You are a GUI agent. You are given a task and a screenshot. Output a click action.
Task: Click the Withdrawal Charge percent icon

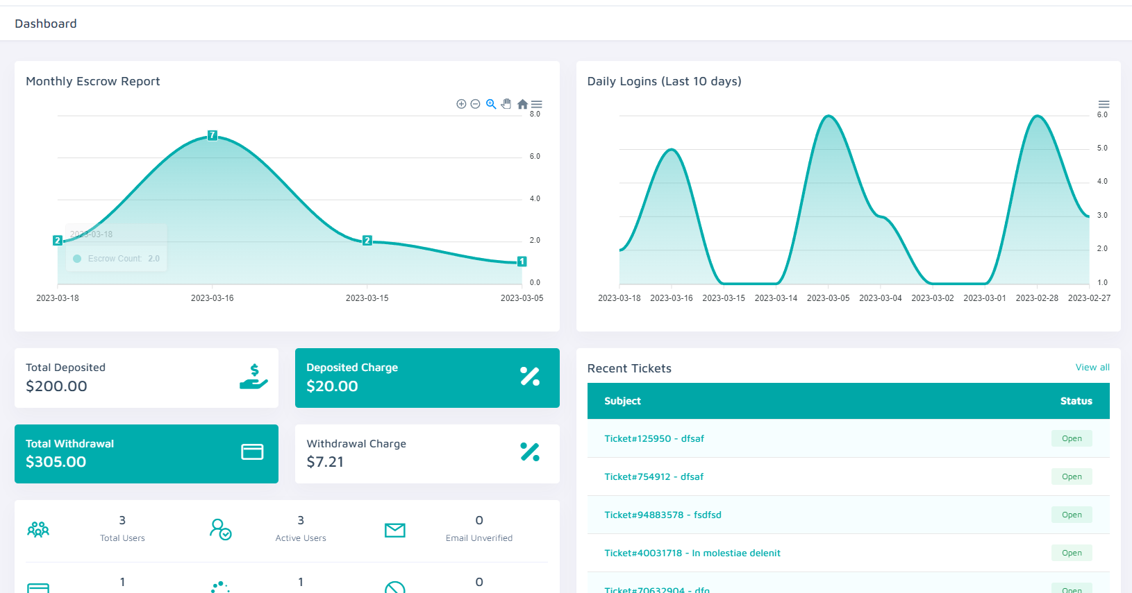530,452
